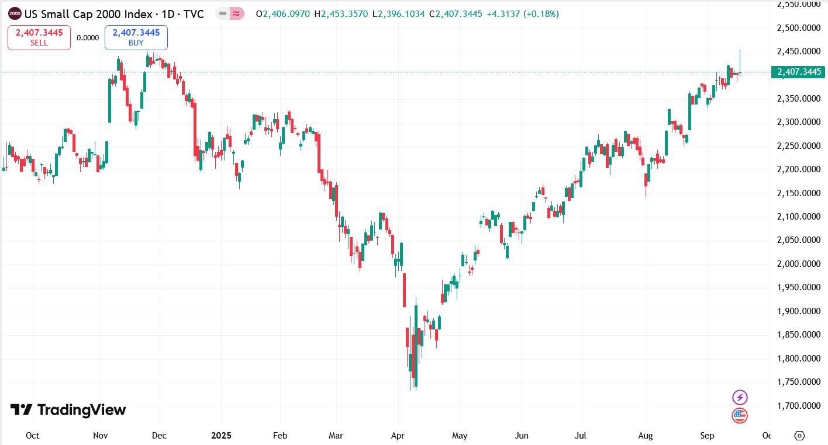The image size is (828, 445).
Task: Click the 2025 label on the time axis
Action: click(221, 436)
